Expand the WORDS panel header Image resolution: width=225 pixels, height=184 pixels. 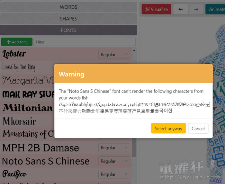point(68,7)
